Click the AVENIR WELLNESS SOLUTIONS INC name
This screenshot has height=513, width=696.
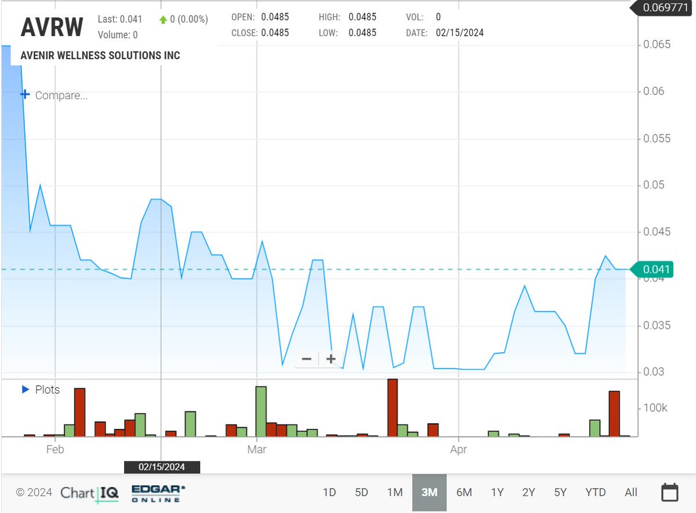[x=100, y=56]
